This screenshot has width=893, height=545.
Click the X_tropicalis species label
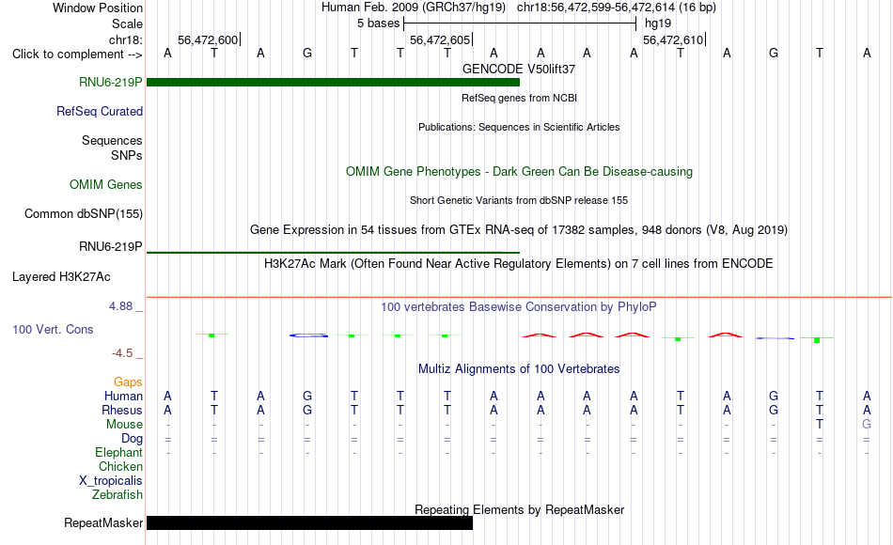pyautogui.click(x=111, y=481)
